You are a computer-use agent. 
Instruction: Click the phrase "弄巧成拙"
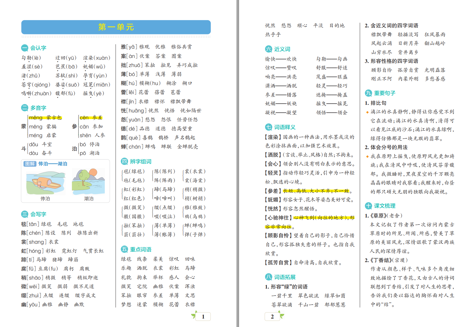(187, 65)
